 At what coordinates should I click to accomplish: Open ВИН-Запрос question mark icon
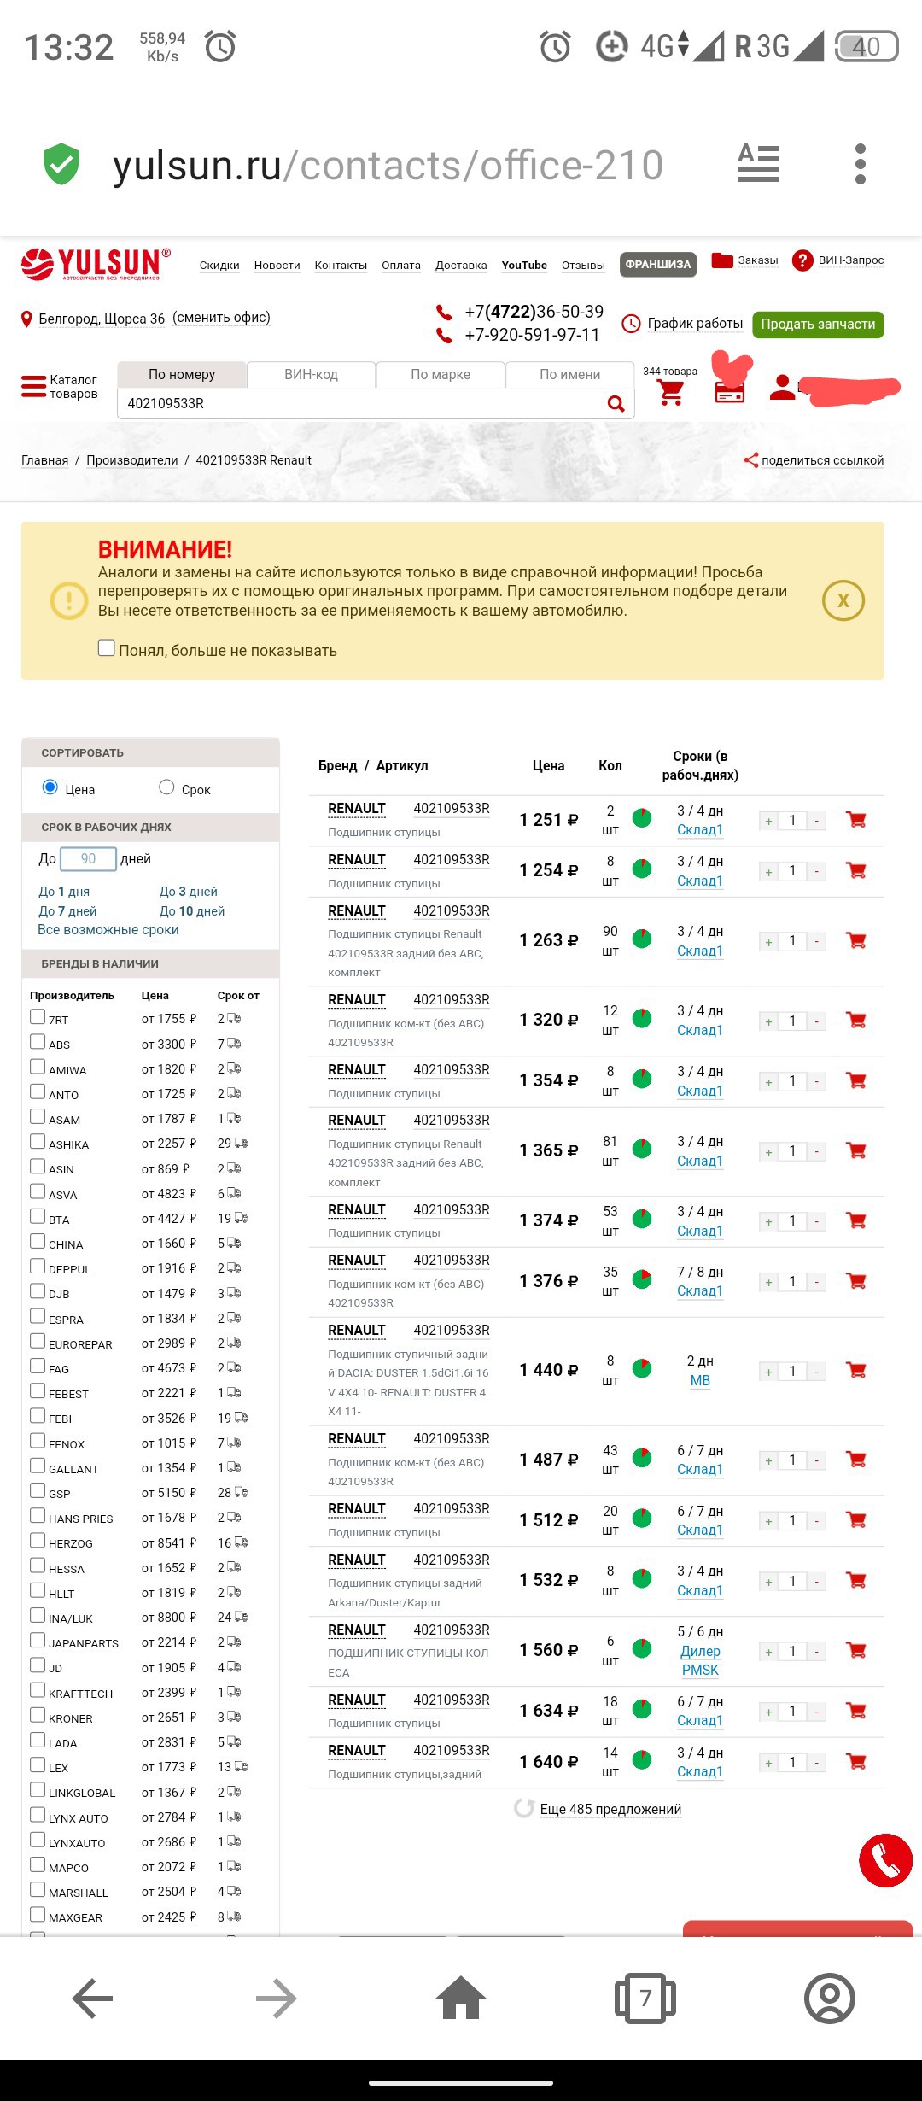pos(802,260)
